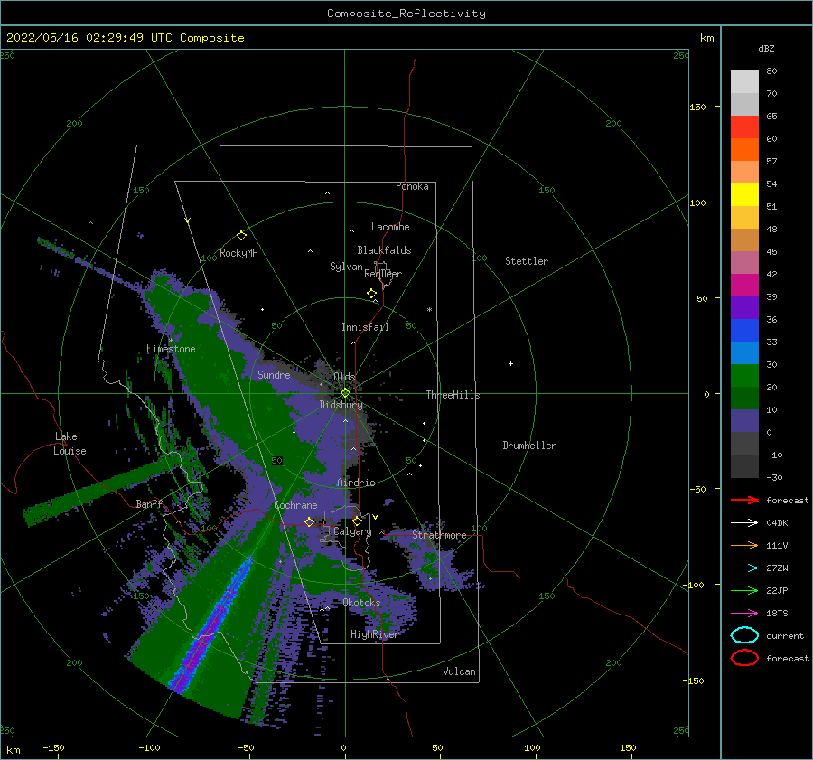Click the Calgary city label
The image size is (813, 760).
click(x=352, y=531)
